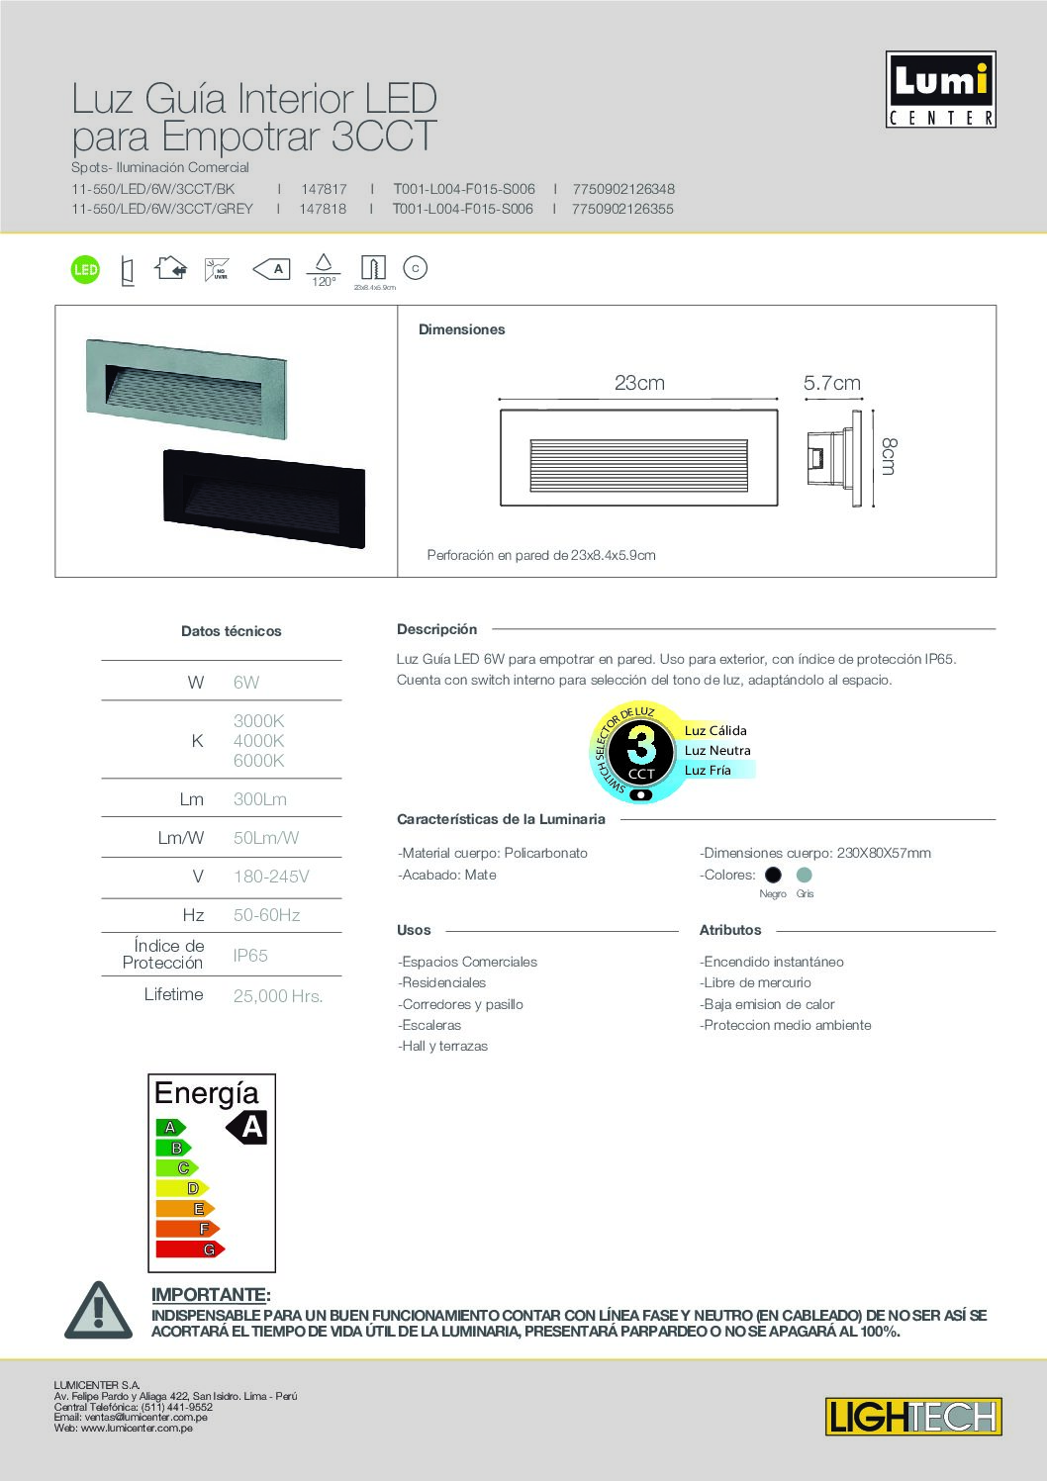
Task: Click the "180-245V" voltage value
Action: (x=271, y=877)
